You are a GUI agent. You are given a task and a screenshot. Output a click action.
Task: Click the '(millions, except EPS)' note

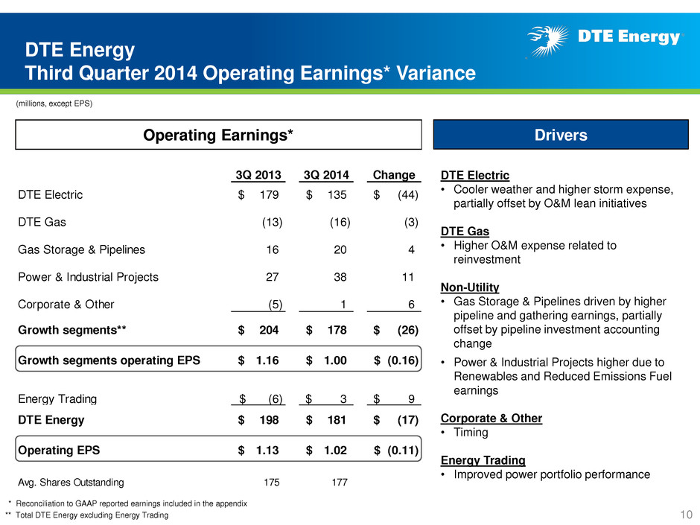coord(54,104)
